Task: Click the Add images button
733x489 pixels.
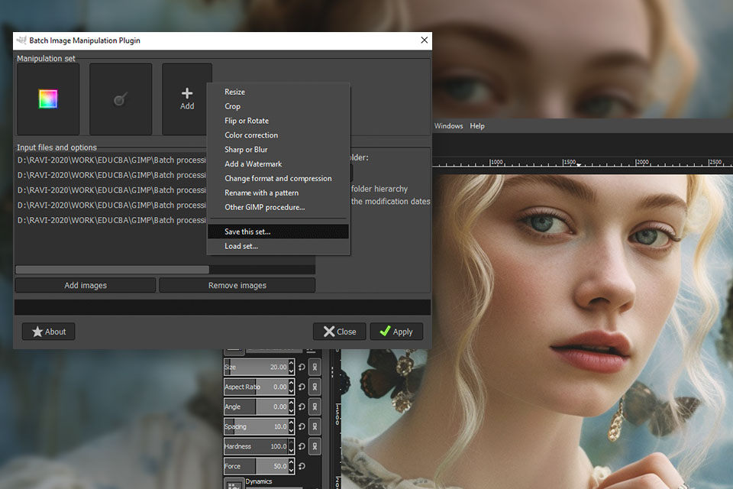Action: (x=86, y=285)
